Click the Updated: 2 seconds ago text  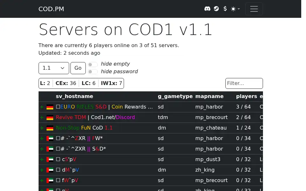[x=69, y=53]
